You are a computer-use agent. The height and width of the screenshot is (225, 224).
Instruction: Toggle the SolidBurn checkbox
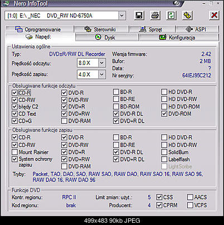point(164,152)
